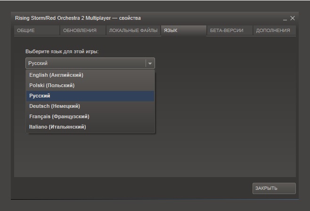Open the БЕТА-ВЕРСИИ tab
310x211 pixels.
tap(230, 31)
